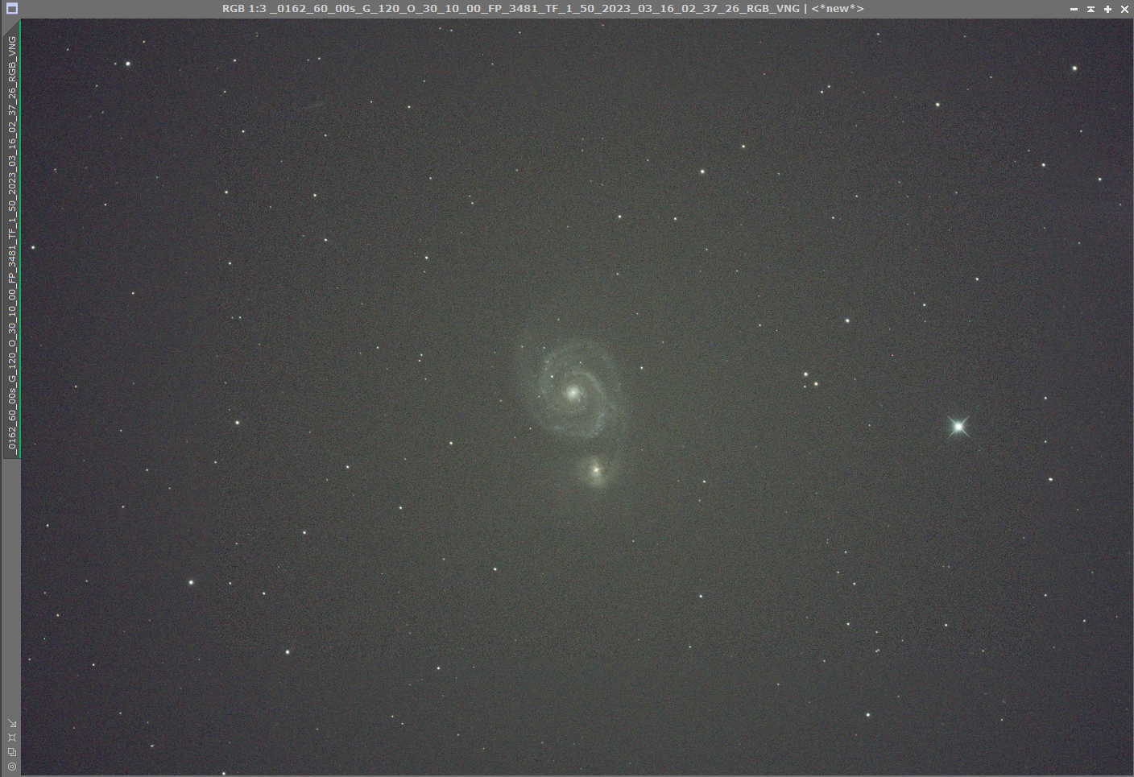Click the companion galaxy below the spiral
1134x777 pixels.
coord(596,469)
